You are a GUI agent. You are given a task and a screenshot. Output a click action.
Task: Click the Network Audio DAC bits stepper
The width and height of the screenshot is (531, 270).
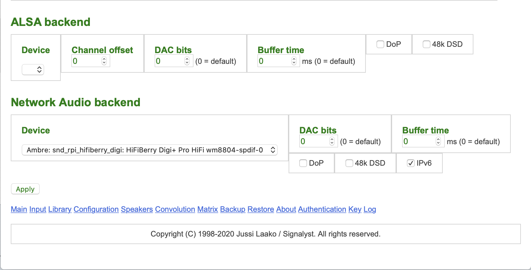(332, 141)
